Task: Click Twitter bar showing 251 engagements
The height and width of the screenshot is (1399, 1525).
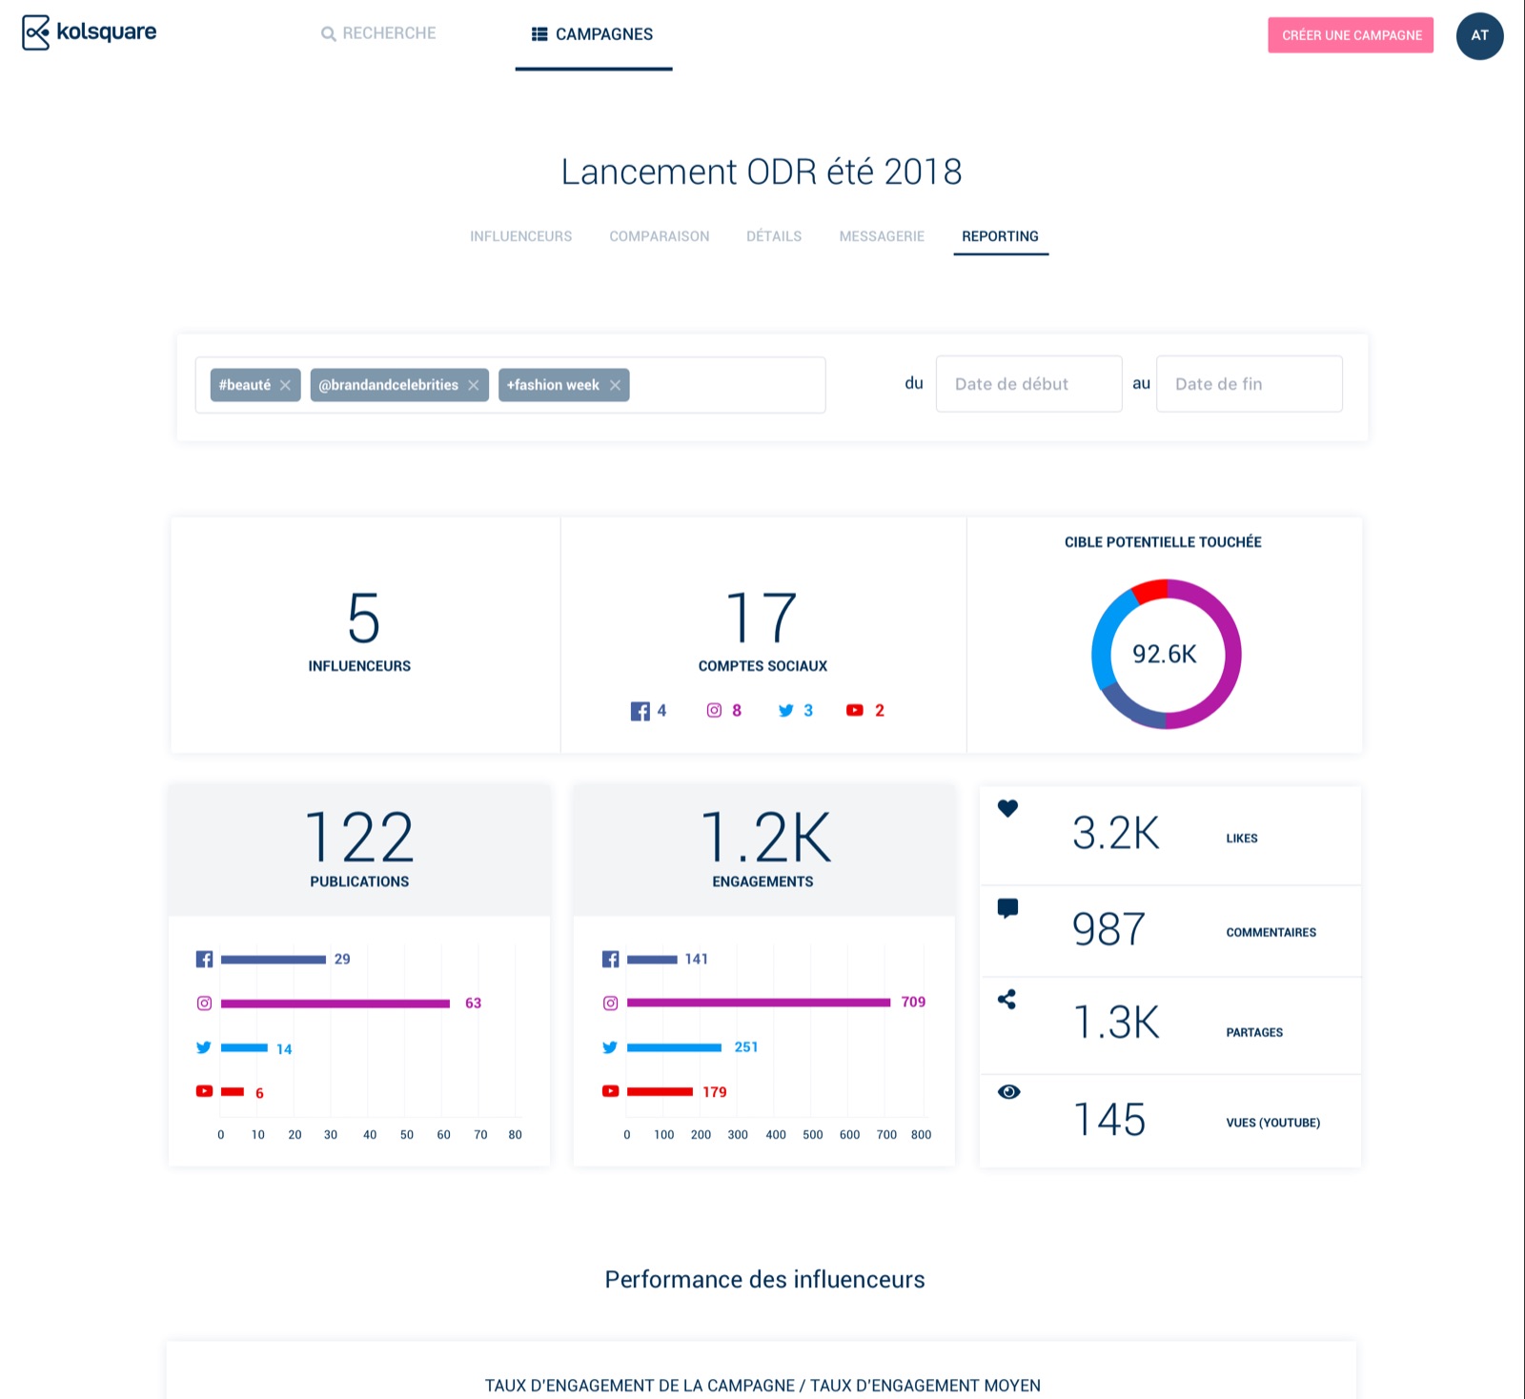Action: point(674,1047)
